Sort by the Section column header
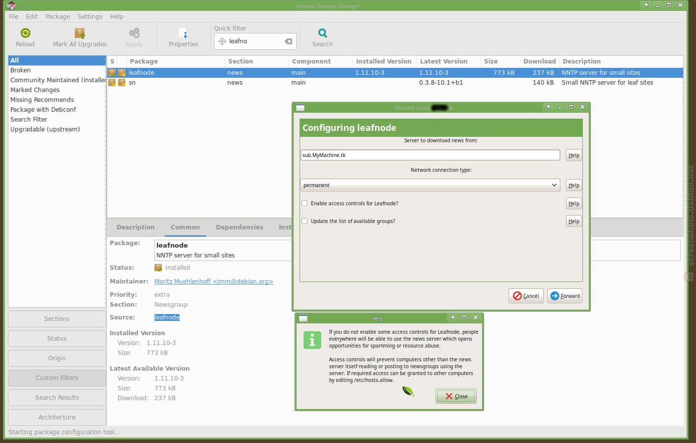Image resolution: width=696 pixels, height=443 pixels. [257, 62]
